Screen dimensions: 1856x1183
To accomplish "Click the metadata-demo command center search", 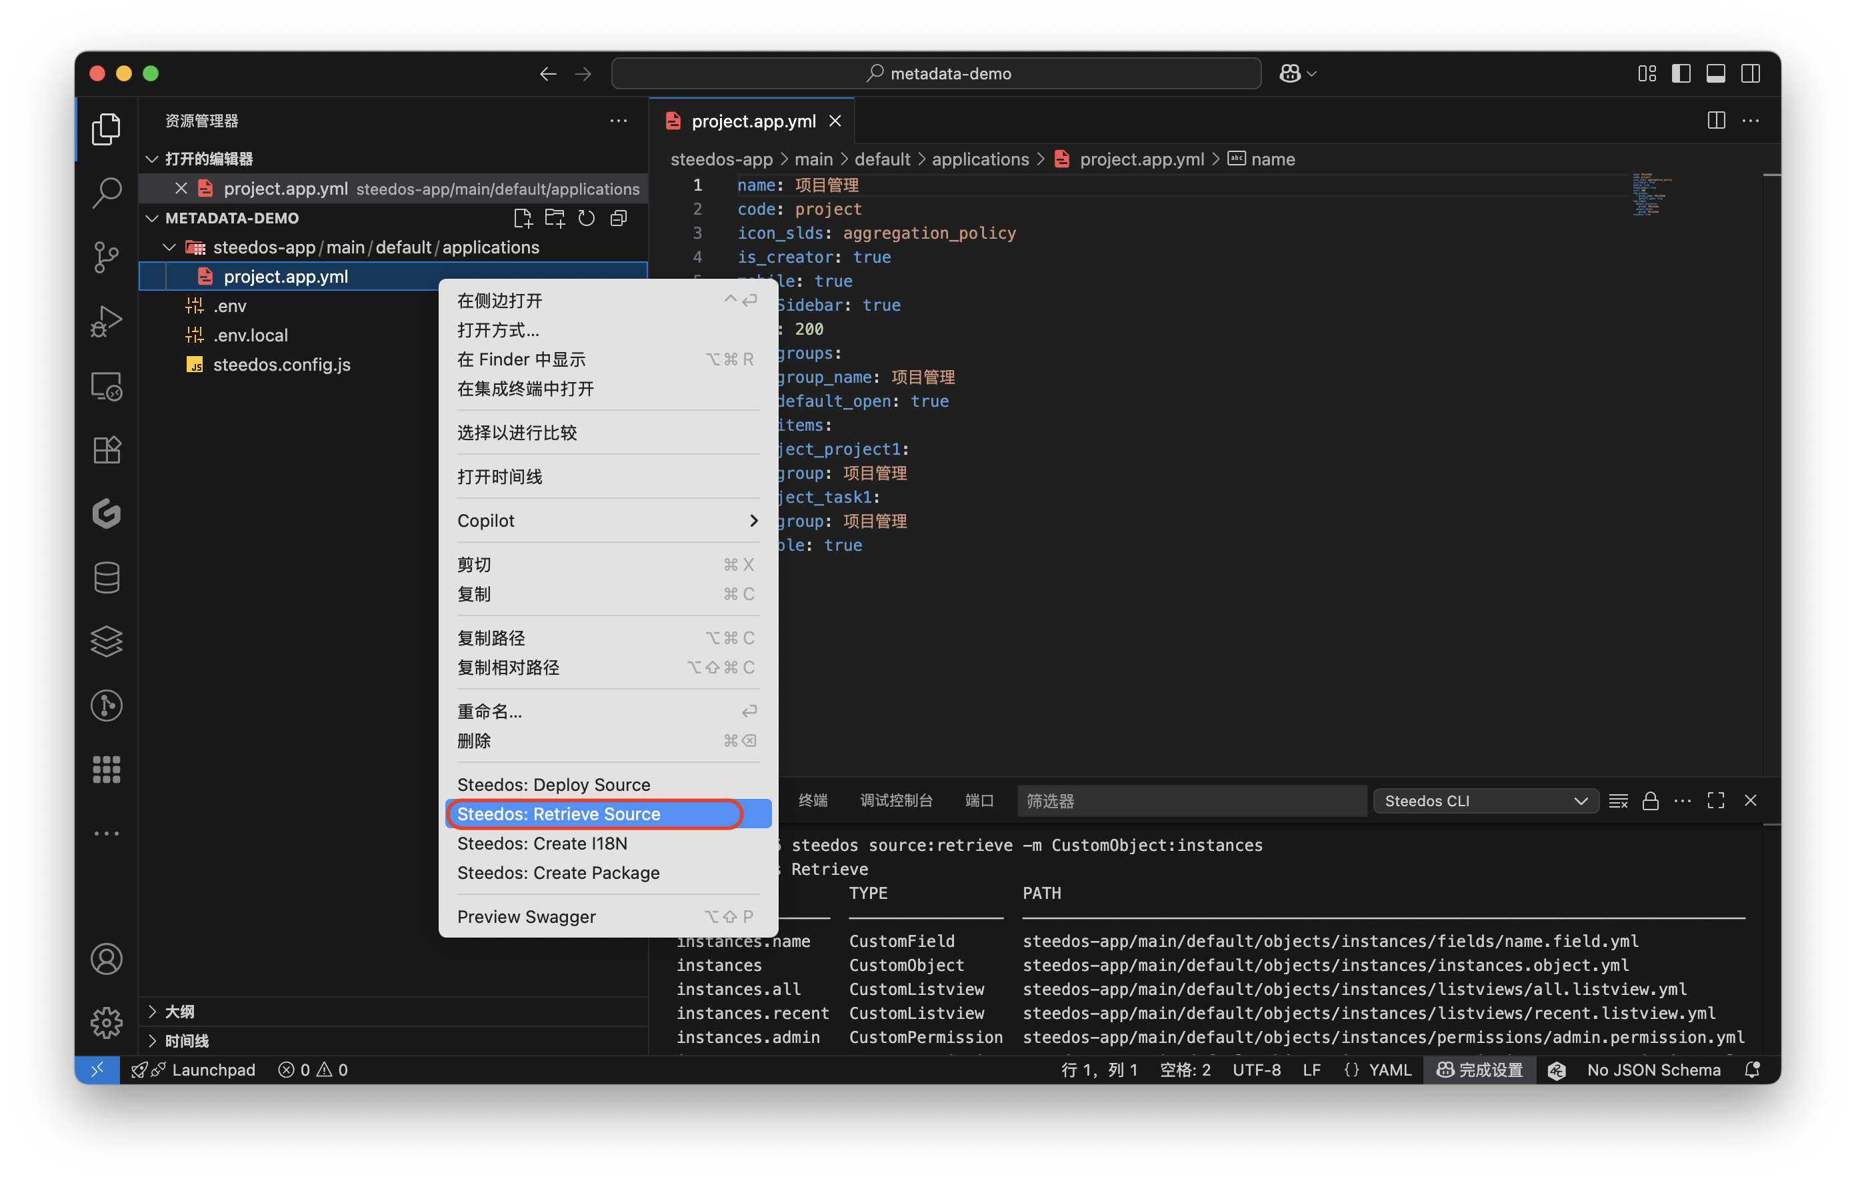I will 936,74.
